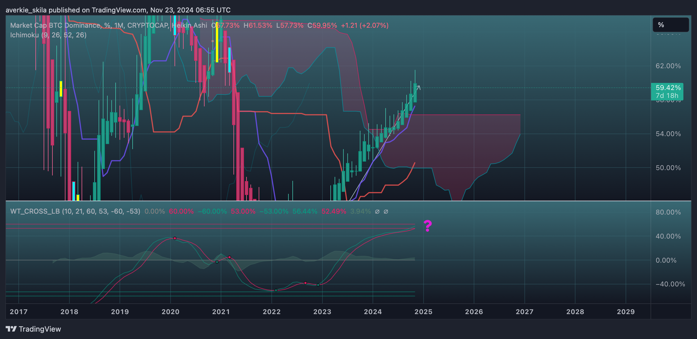This screenshot has height=339, width=697.
Task: Click the 62.00% price axis label
Action: tap(668, 66)
